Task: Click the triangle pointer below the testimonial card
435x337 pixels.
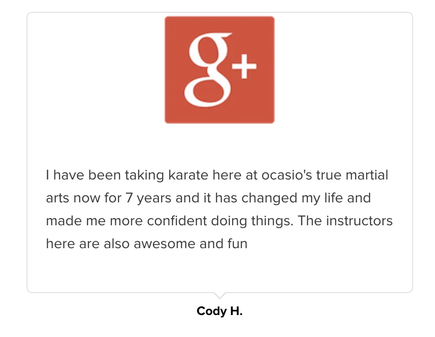Action: (219, 295)
